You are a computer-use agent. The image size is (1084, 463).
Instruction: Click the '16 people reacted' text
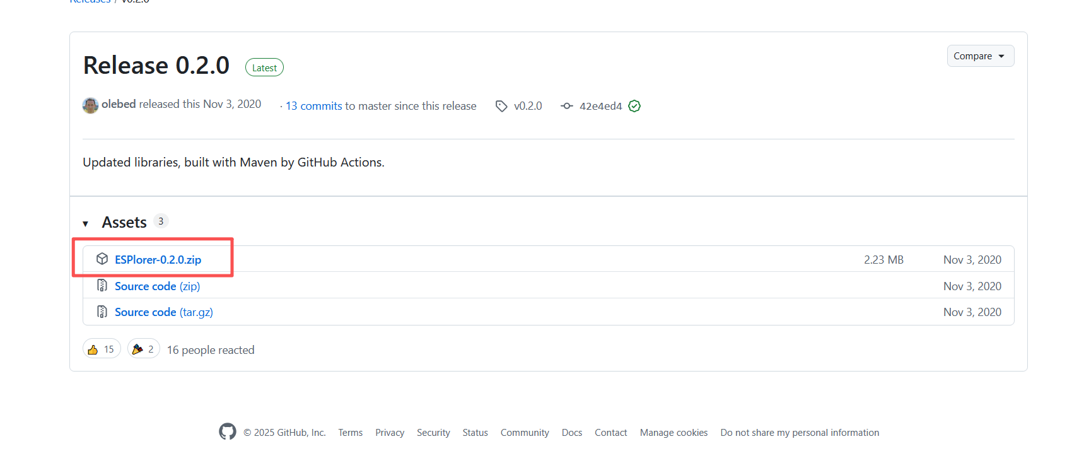(211, 350)
